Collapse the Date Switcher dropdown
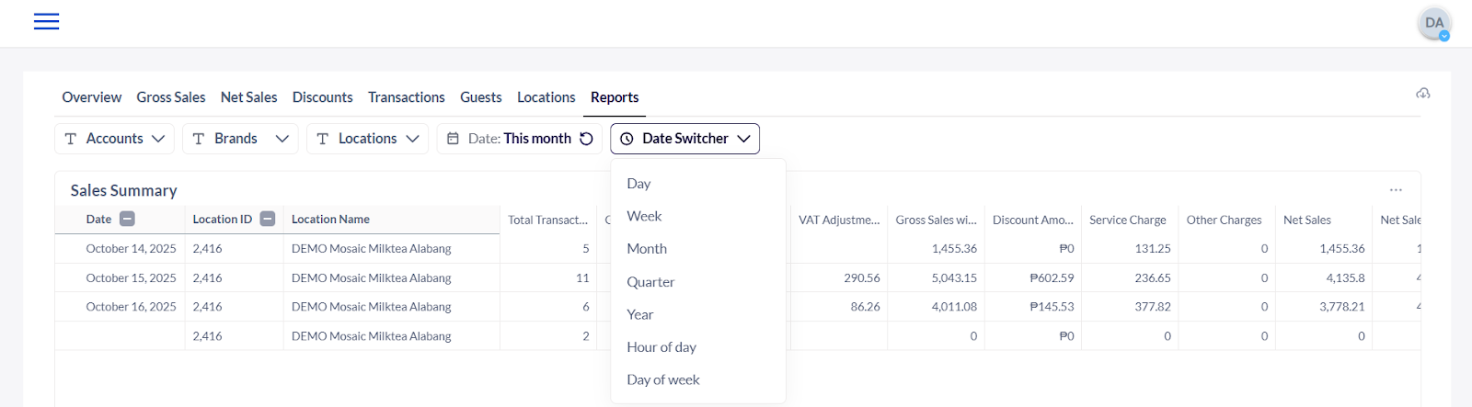1472x407 pixels. pyautogui.click(x=743, y=139)
